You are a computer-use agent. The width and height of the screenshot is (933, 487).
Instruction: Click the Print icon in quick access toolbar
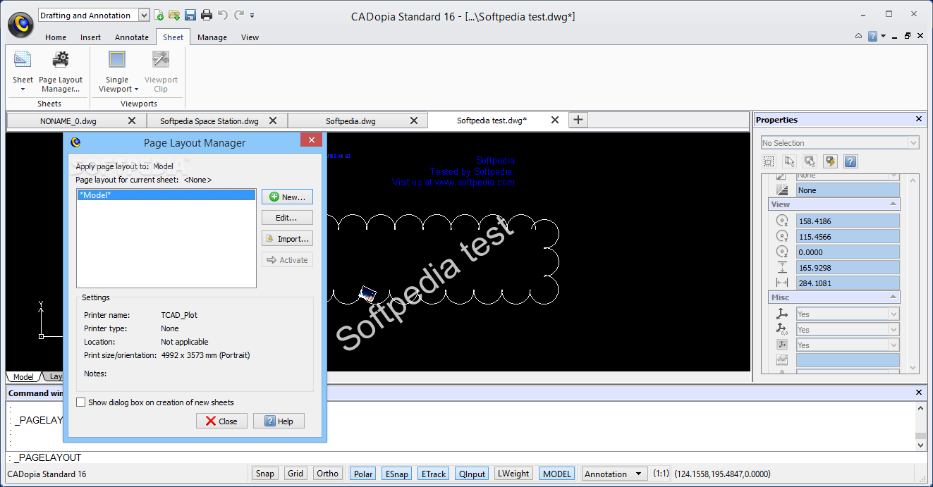click(206, 15)
